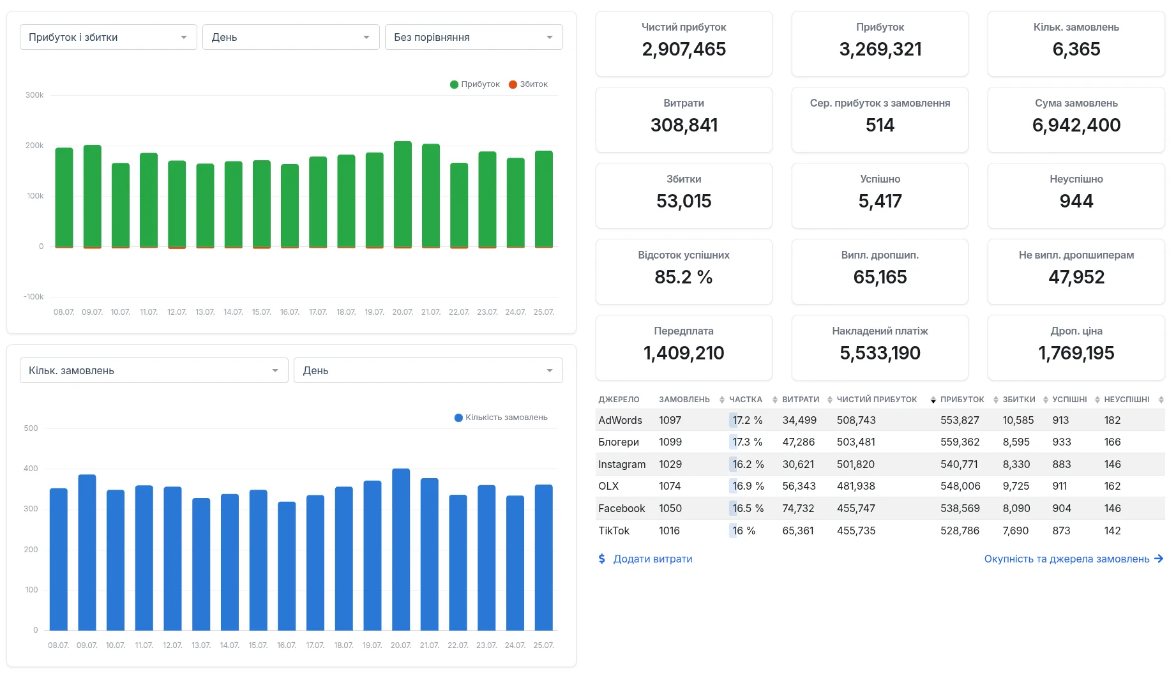This screenshot has height=678, width=1176.
Task: Open the Кільк. замовлень metric dropdown
Action: 154,370
